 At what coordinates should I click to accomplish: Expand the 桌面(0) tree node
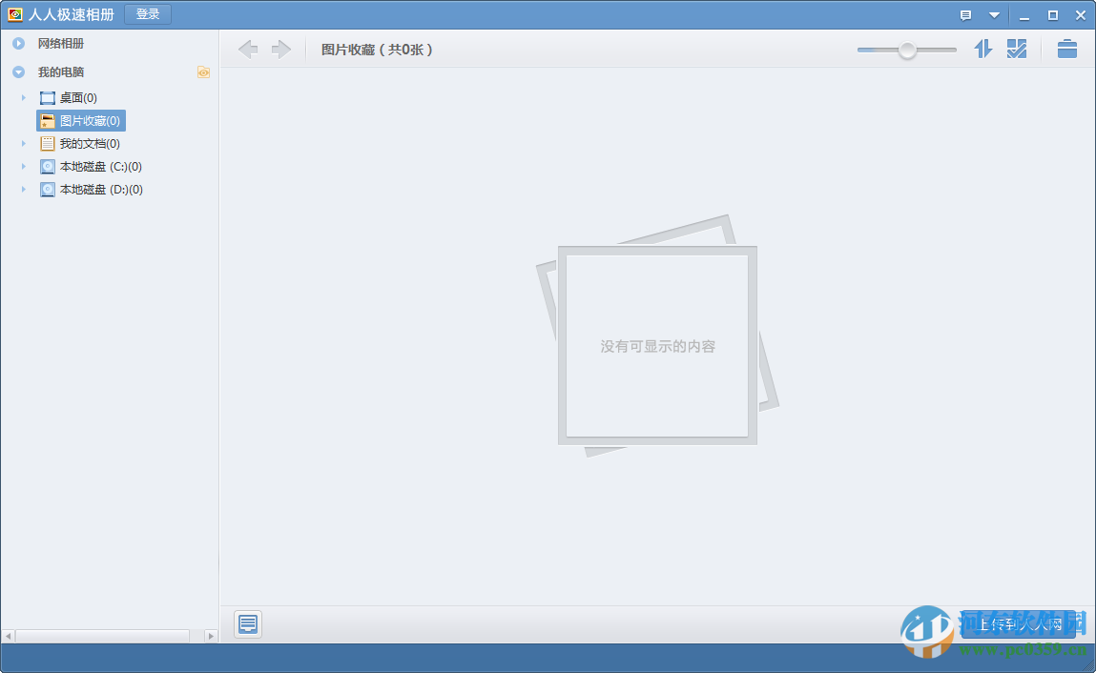coord(23,97)
